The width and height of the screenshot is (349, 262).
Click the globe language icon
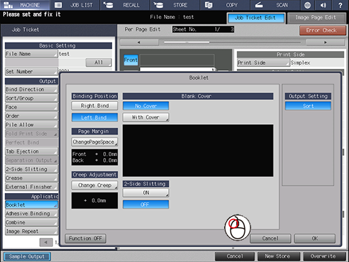point(307,5)
